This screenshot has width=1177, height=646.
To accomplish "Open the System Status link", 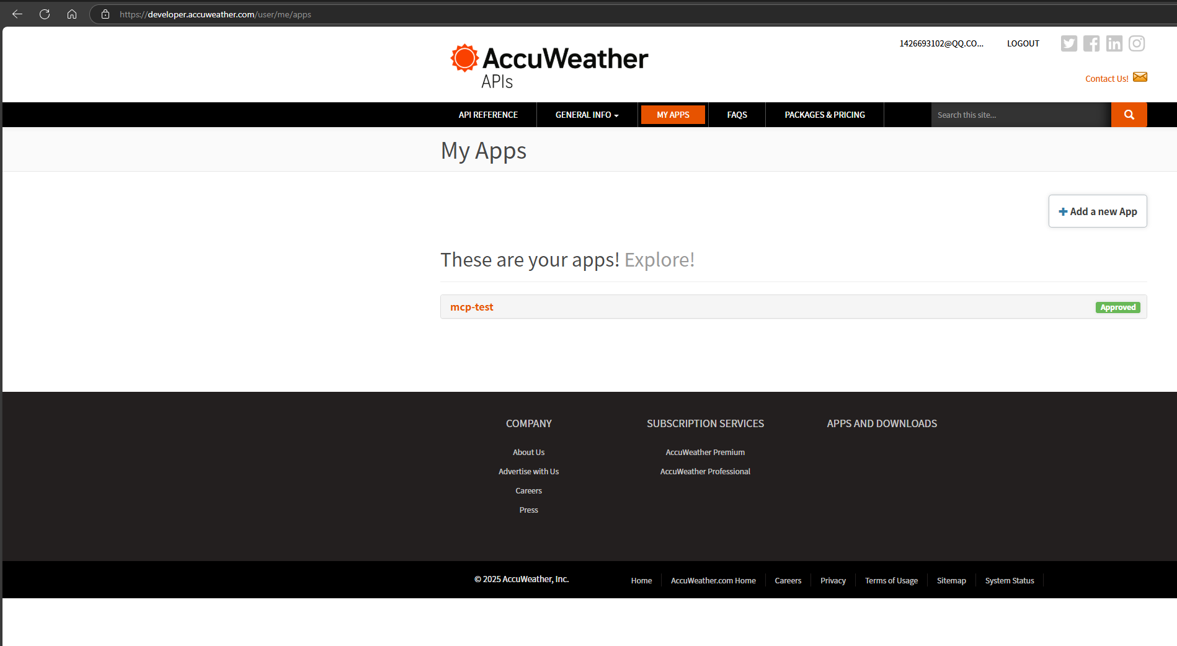I will pos(1010,581).
